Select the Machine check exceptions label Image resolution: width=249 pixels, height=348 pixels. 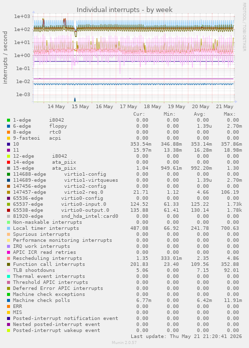point(49,294)
